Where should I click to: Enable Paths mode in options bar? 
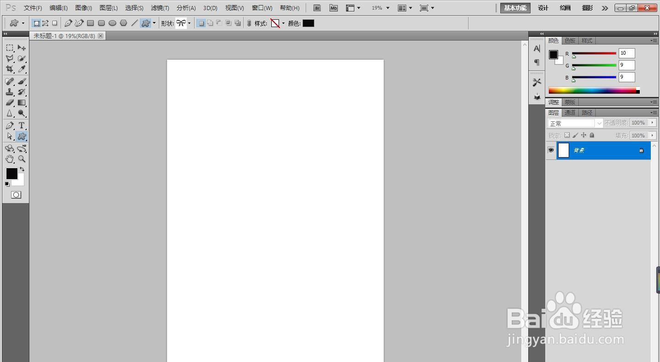click(x=45, y=23)
